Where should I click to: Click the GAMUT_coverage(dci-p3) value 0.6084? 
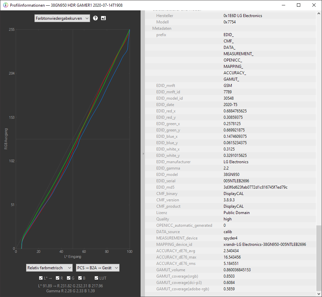[229, 283]
